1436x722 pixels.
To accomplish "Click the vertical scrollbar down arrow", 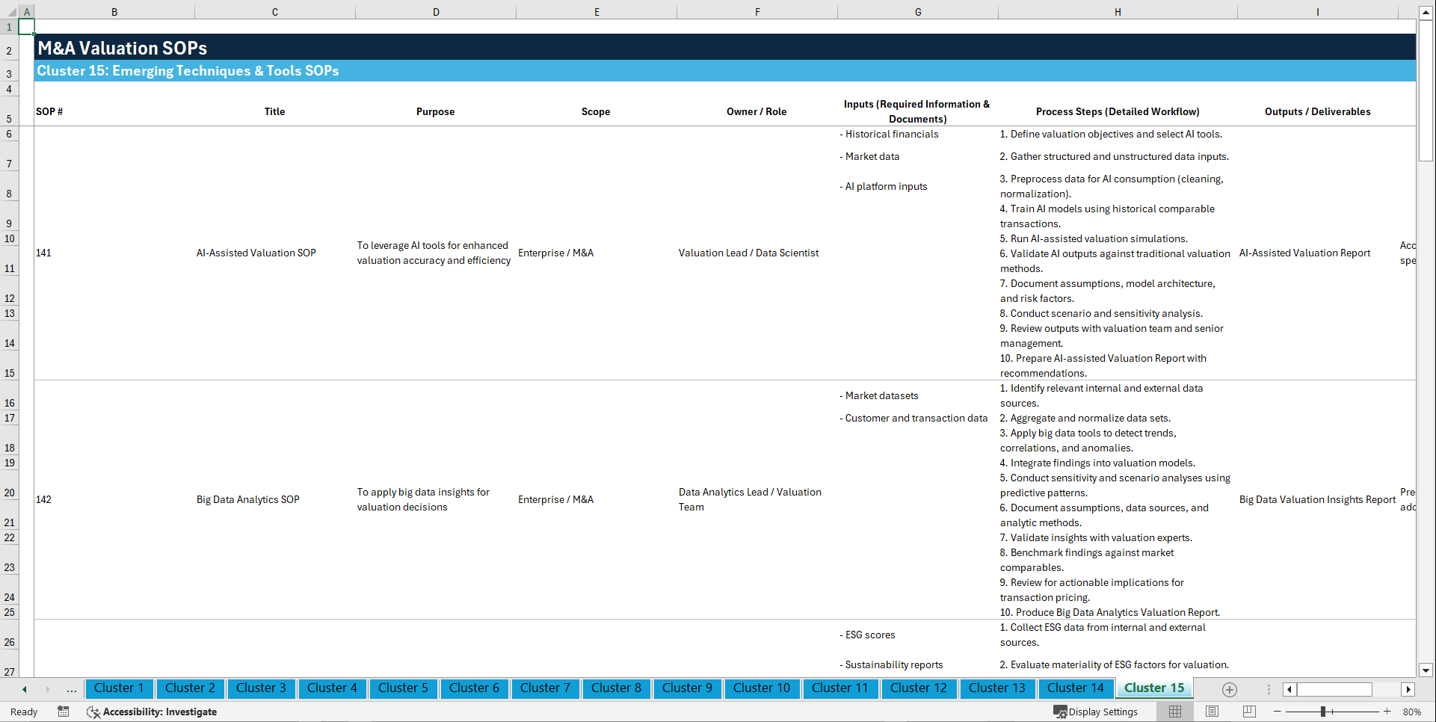I will (x=1427, y=671).
